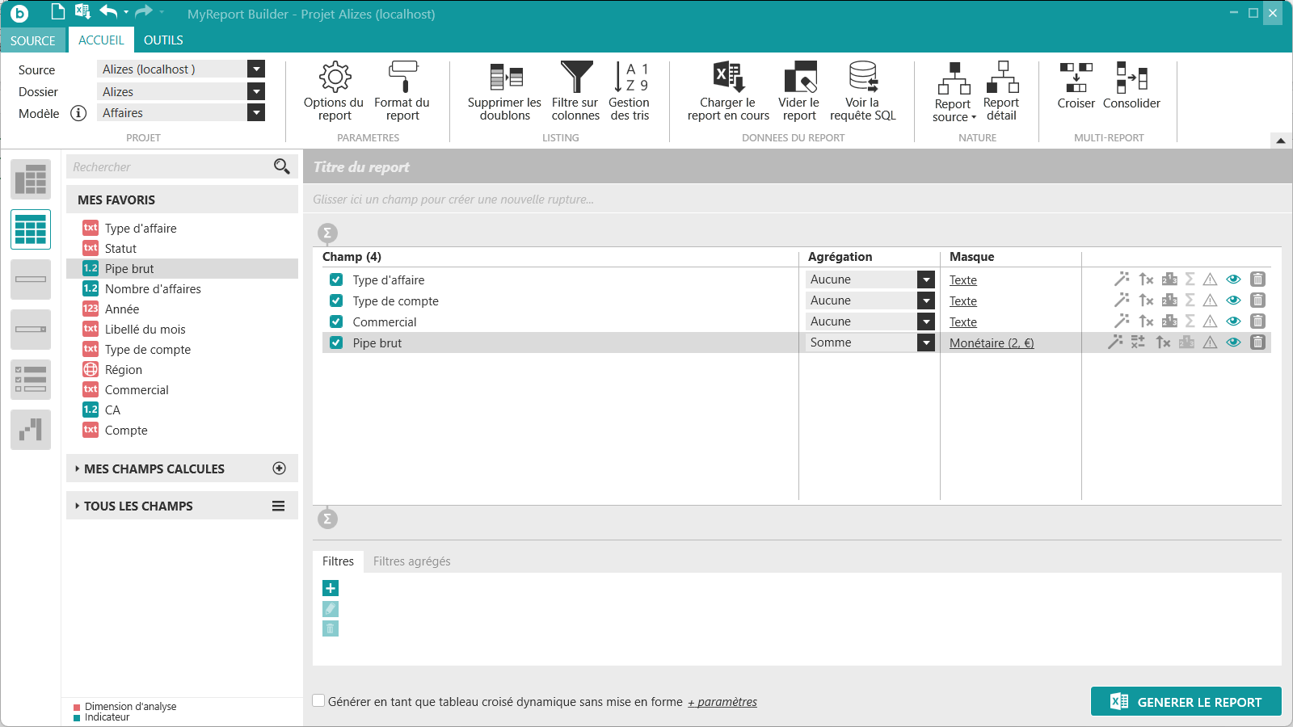Image resolution: width=1293 pixels, height=727 pixels.
Task: Switch to Filtres agrégés tab
Action: 411,561
